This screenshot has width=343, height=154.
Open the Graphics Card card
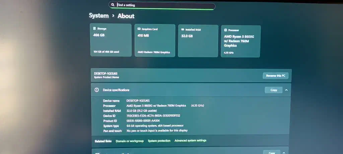click(155, 40)
